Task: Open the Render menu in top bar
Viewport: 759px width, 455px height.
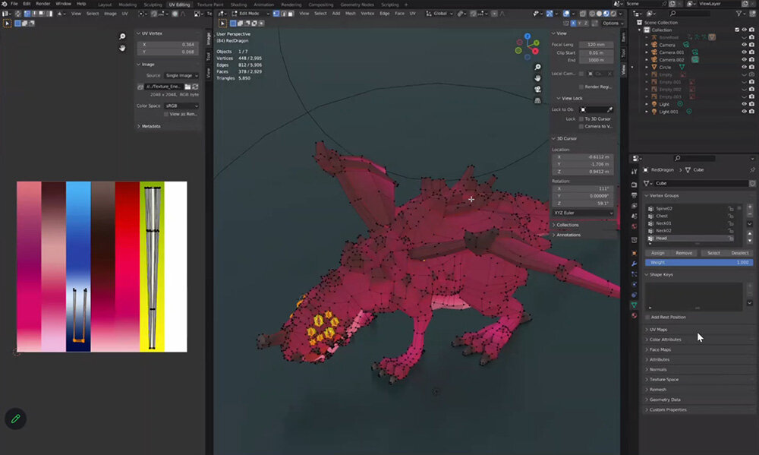Action: pos(43,4)
